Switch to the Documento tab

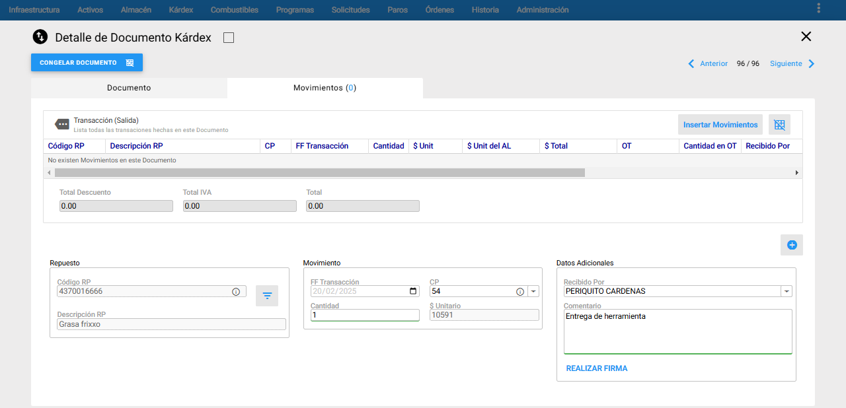pyautogui.click(x=129, y=88)
